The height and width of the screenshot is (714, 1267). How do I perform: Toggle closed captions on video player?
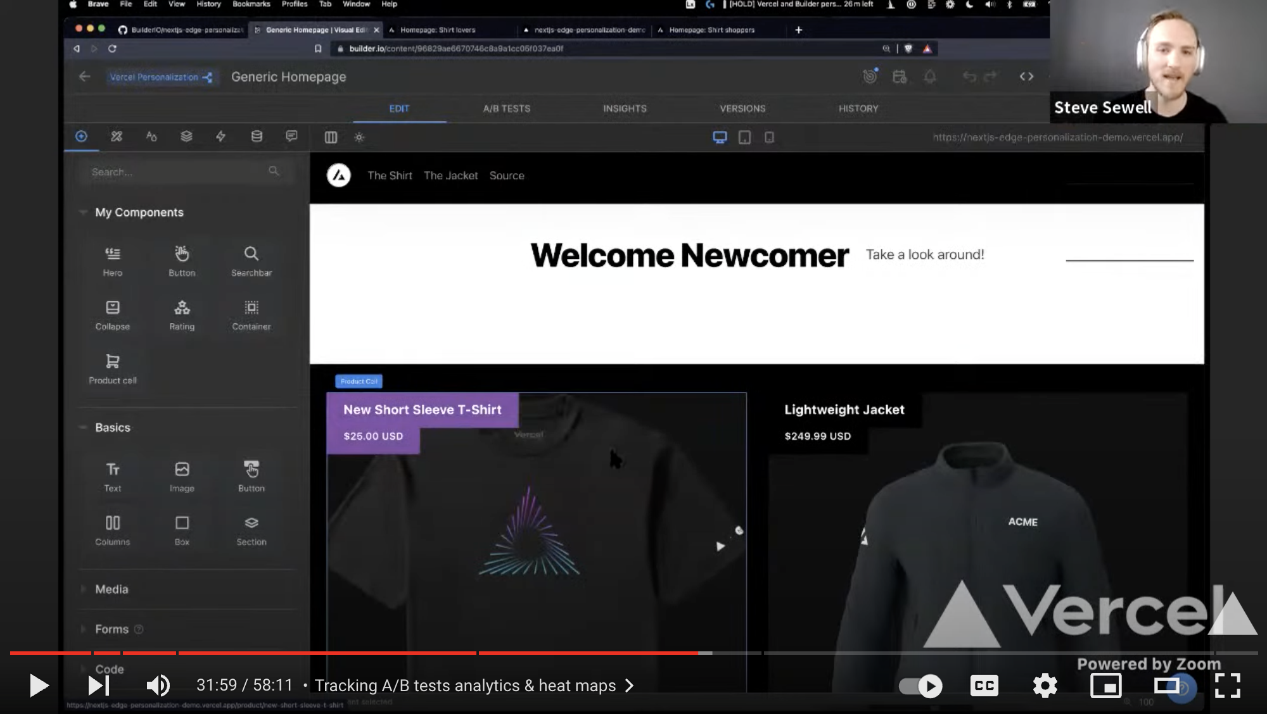click(x=985, y=686)
